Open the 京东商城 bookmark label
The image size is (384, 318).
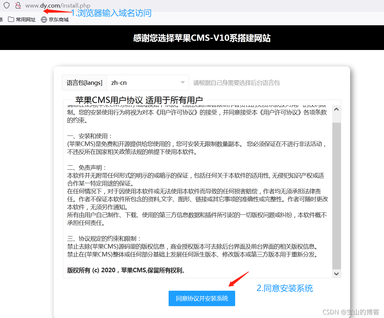(59, 19)
